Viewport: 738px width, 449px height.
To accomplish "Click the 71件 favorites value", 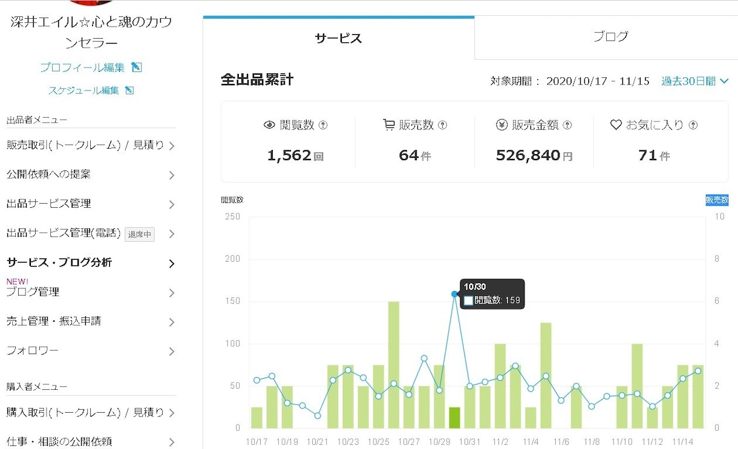I will [654, 155].
